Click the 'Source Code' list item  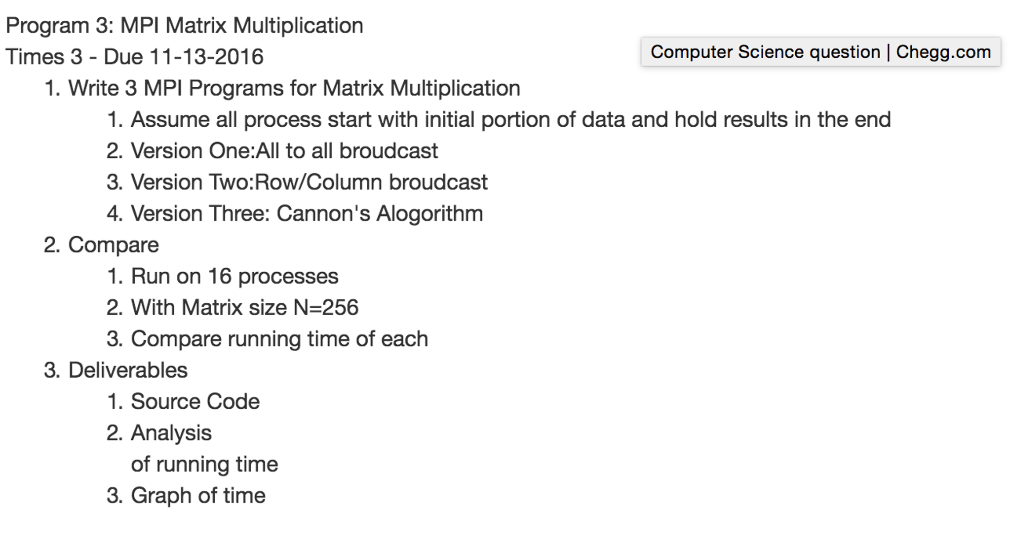195,401
